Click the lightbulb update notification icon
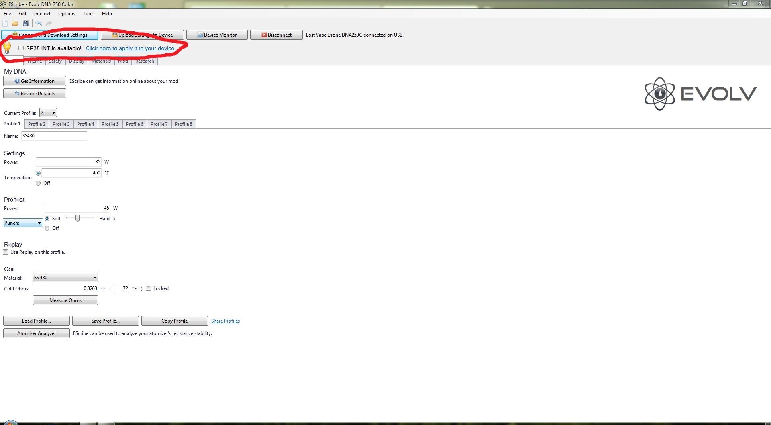Image resolution: width=771 pixels, height=425 pixels. pyautogui.click(x=7, y=48)
